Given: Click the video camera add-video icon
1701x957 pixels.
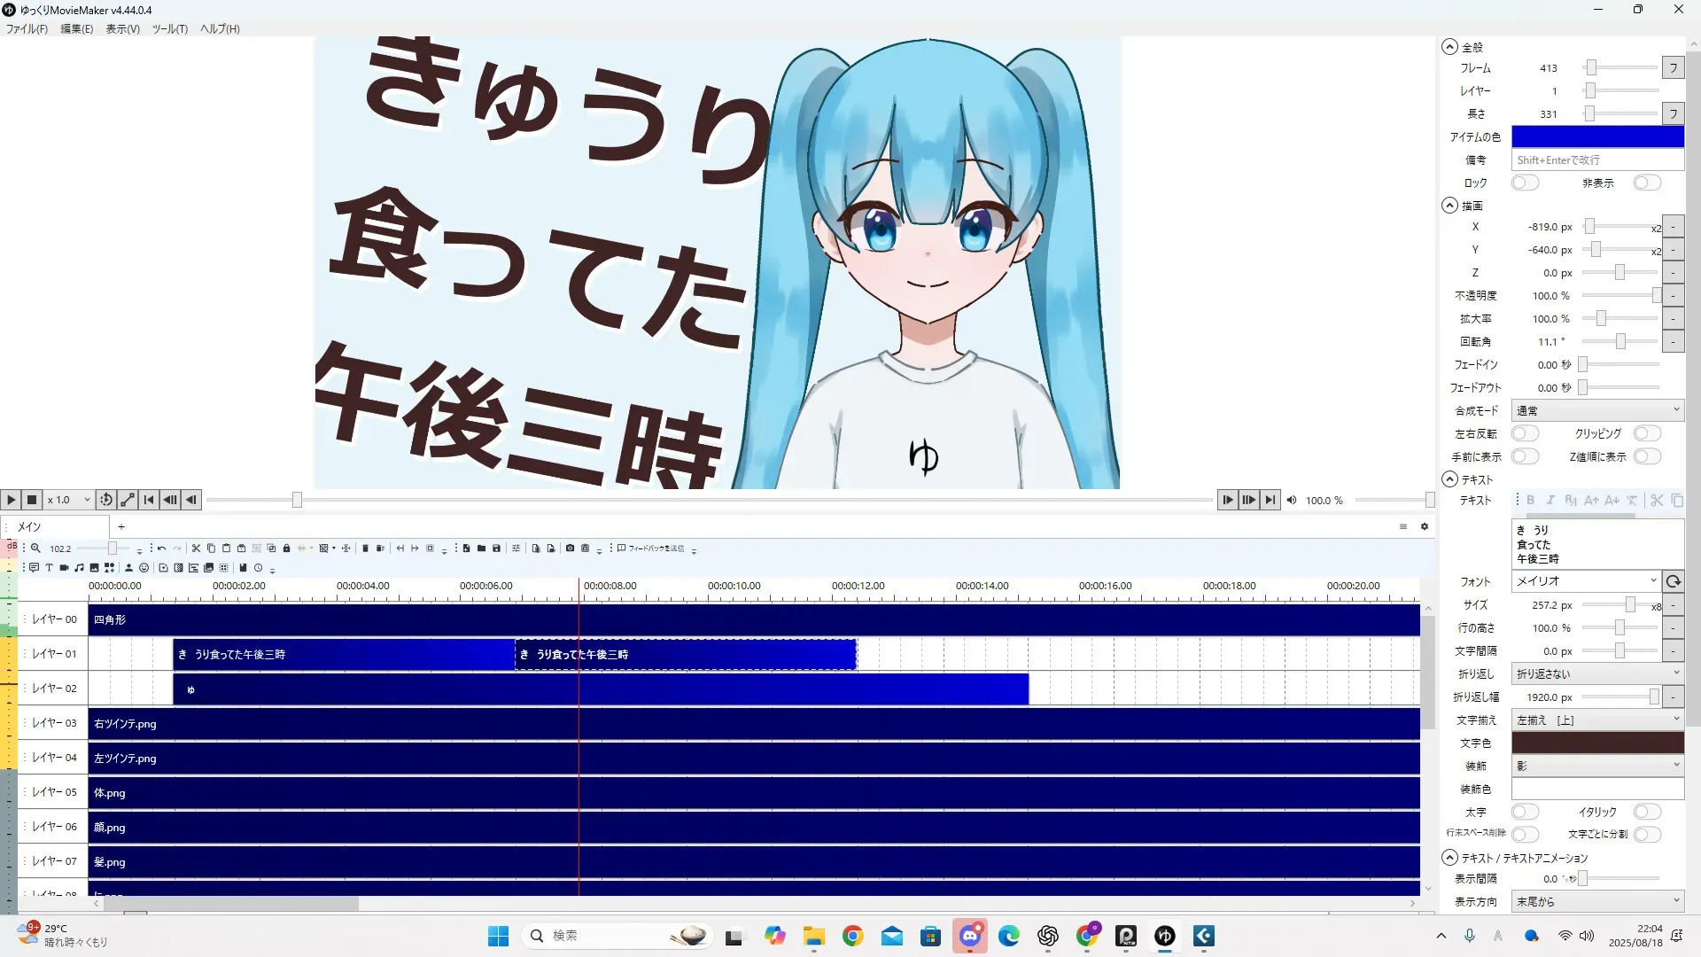Looking at the screenshot, I should point(64,568).
